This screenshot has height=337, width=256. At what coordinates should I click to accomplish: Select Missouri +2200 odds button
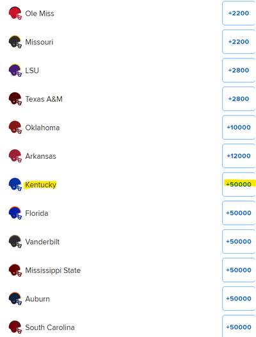[239, 42]
